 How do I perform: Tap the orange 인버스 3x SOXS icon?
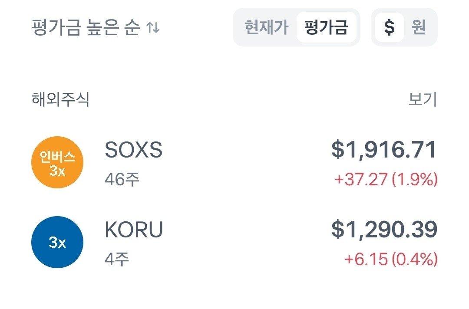[x=57, y=163]
